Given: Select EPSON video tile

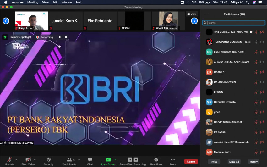Looking at the screenshot, I should pos(134,21).
